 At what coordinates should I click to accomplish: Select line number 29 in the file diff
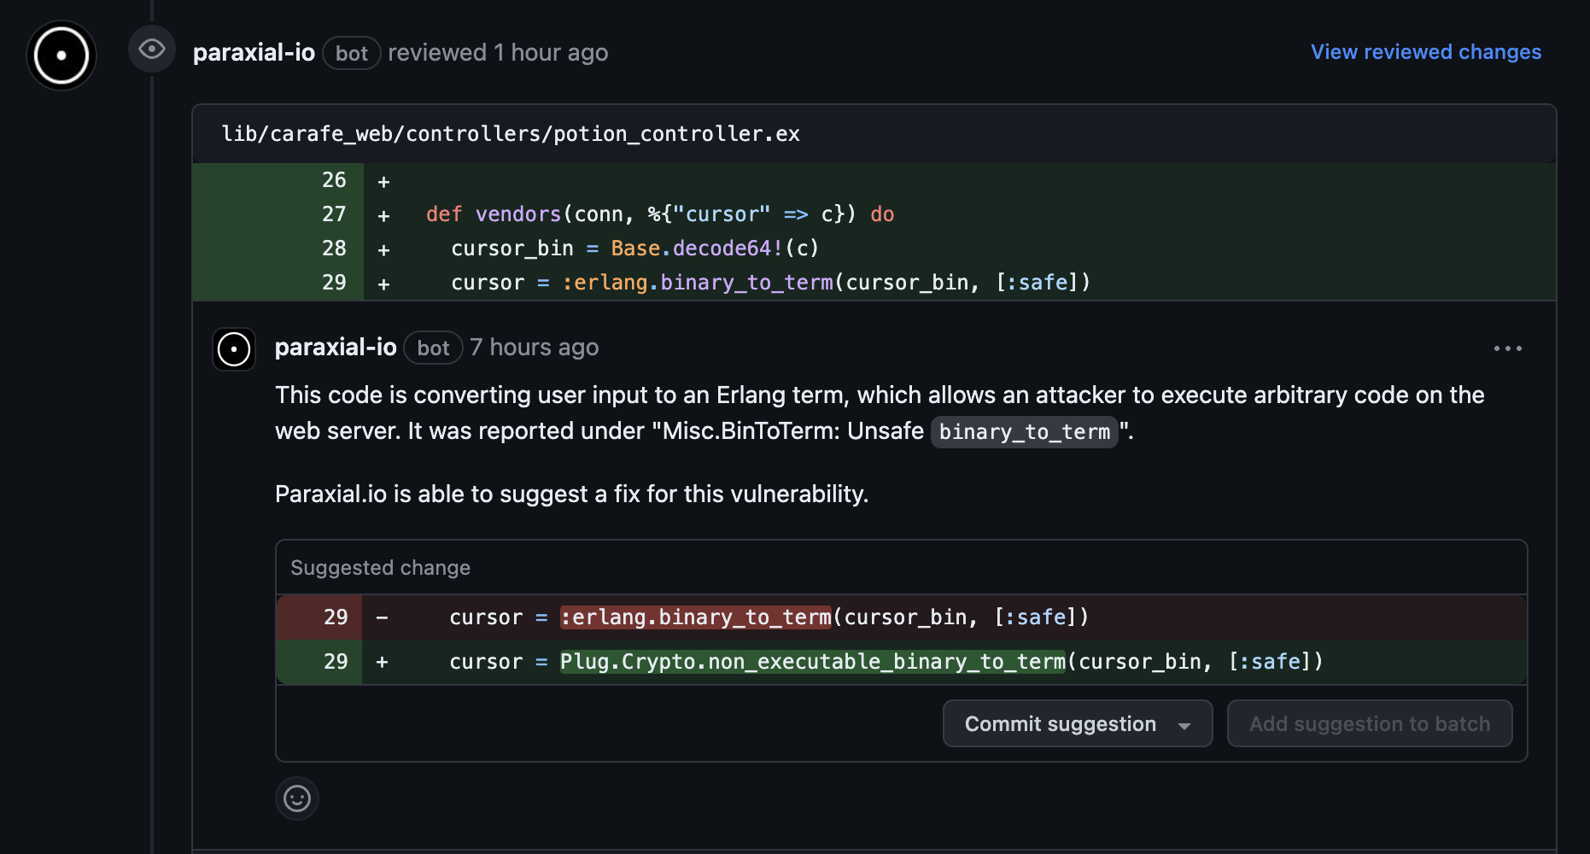[334, 283]
